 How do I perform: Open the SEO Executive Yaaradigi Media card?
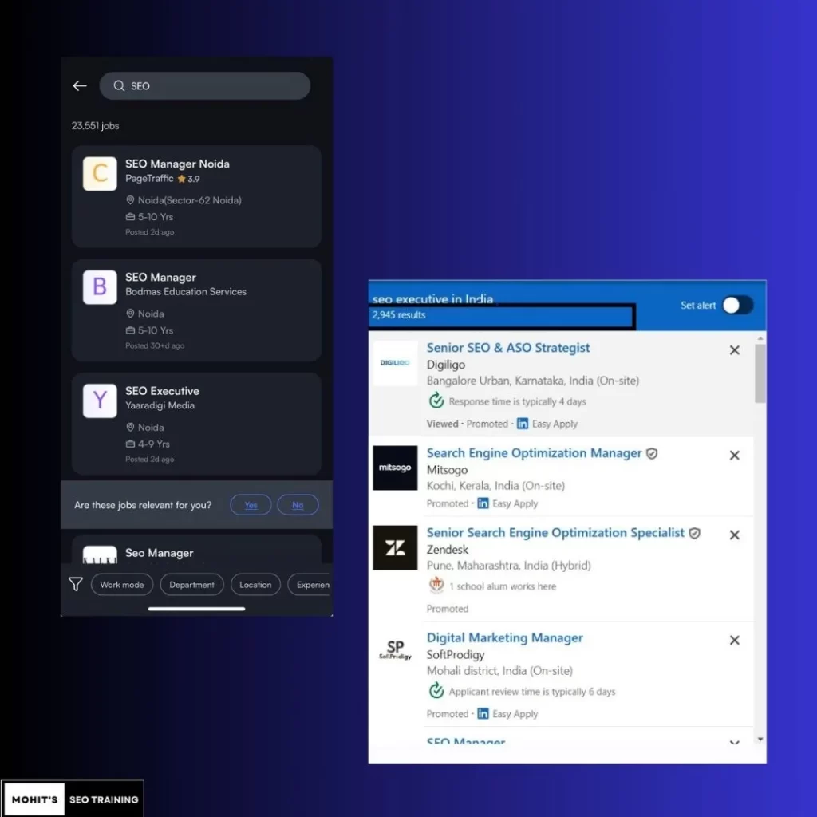point(196,423)
